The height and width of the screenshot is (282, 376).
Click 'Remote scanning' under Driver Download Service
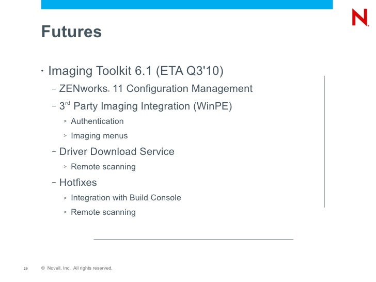click(x=103, y=167)
